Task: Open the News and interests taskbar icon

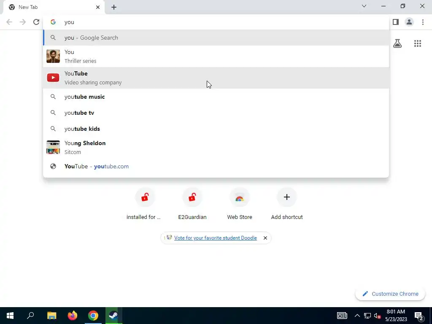Action: (342, 316)
